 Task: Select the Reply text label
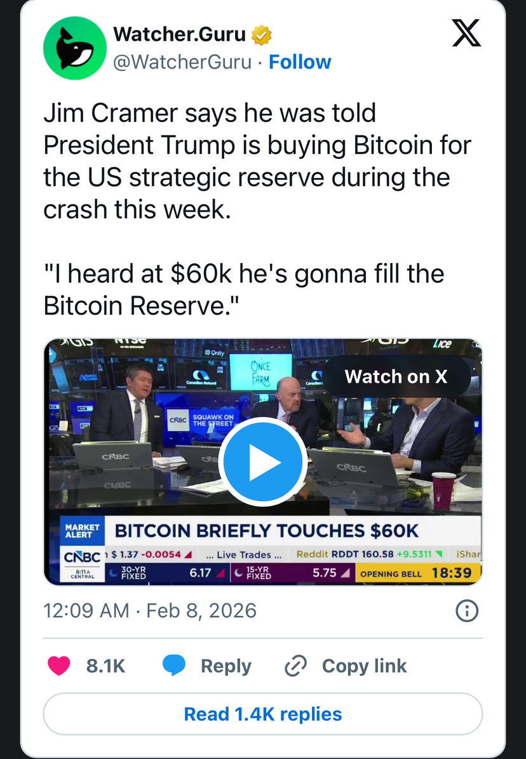[x=226, y=666]
